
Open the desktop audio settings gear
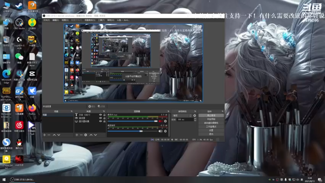165,131
